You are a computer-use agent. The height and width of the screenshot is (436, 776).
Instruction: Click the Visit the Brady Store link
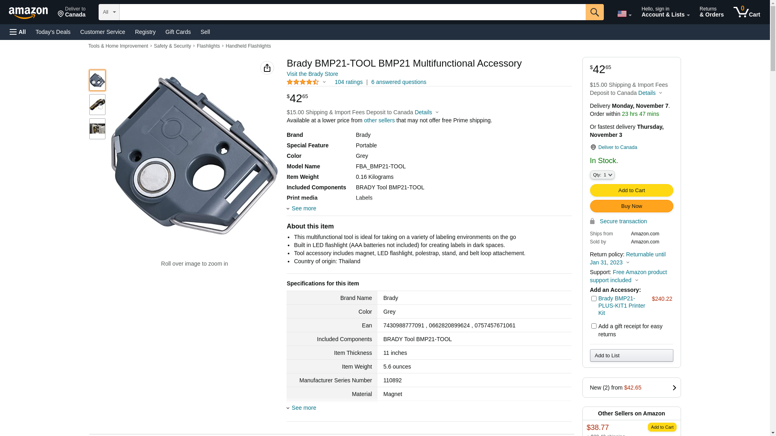[x=312, y=74]
